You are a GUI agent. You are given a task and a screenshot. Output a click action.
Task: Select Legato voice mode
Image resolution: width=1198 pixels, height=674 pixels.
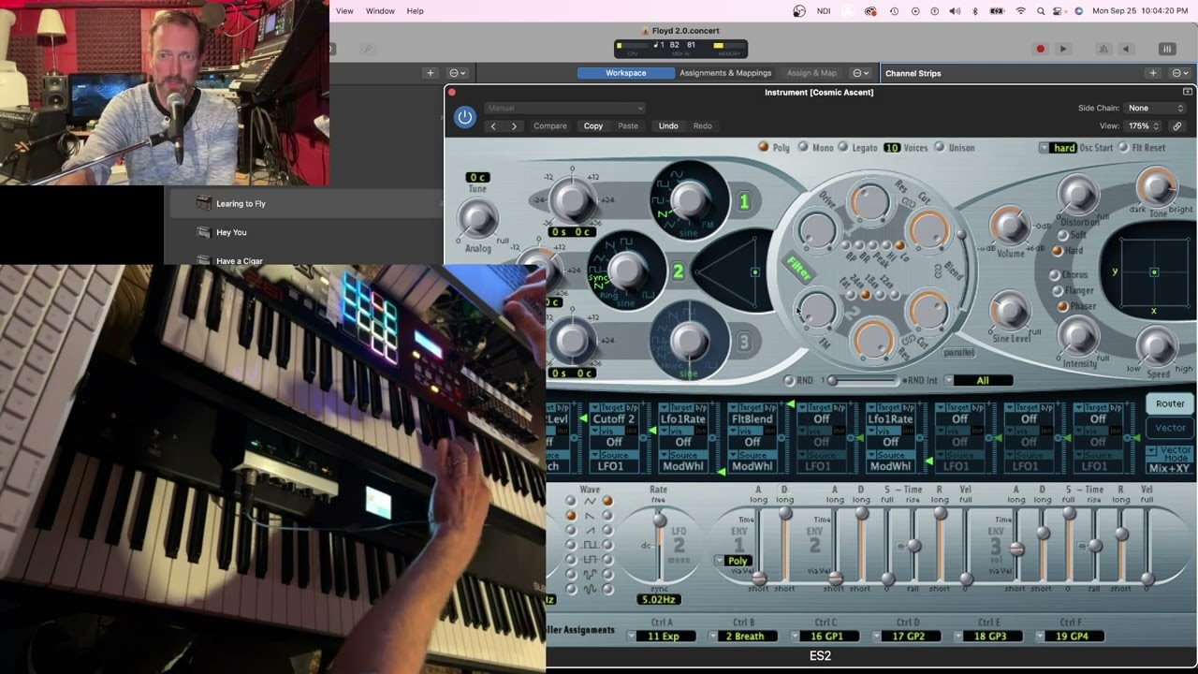(x=843, y=147)
